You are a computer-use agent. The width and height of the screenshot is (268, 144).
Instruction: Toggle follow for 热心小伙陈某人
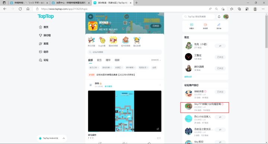220,117
